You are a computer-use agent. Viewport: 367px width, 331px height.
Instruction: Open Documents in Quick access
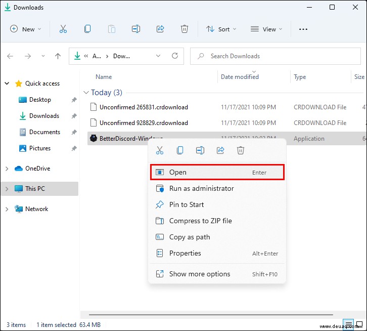pos(44,132)
